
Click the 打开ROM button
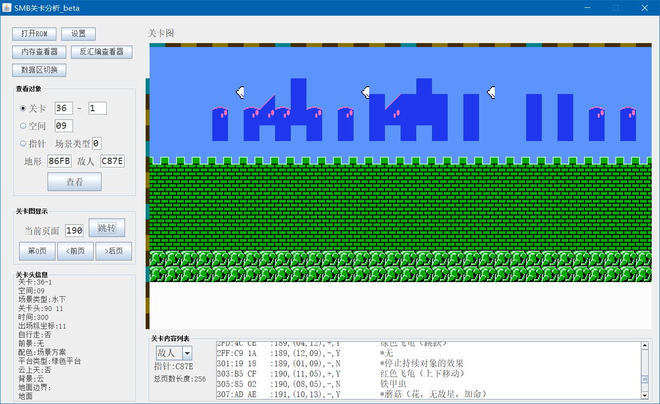pos(34,34)
